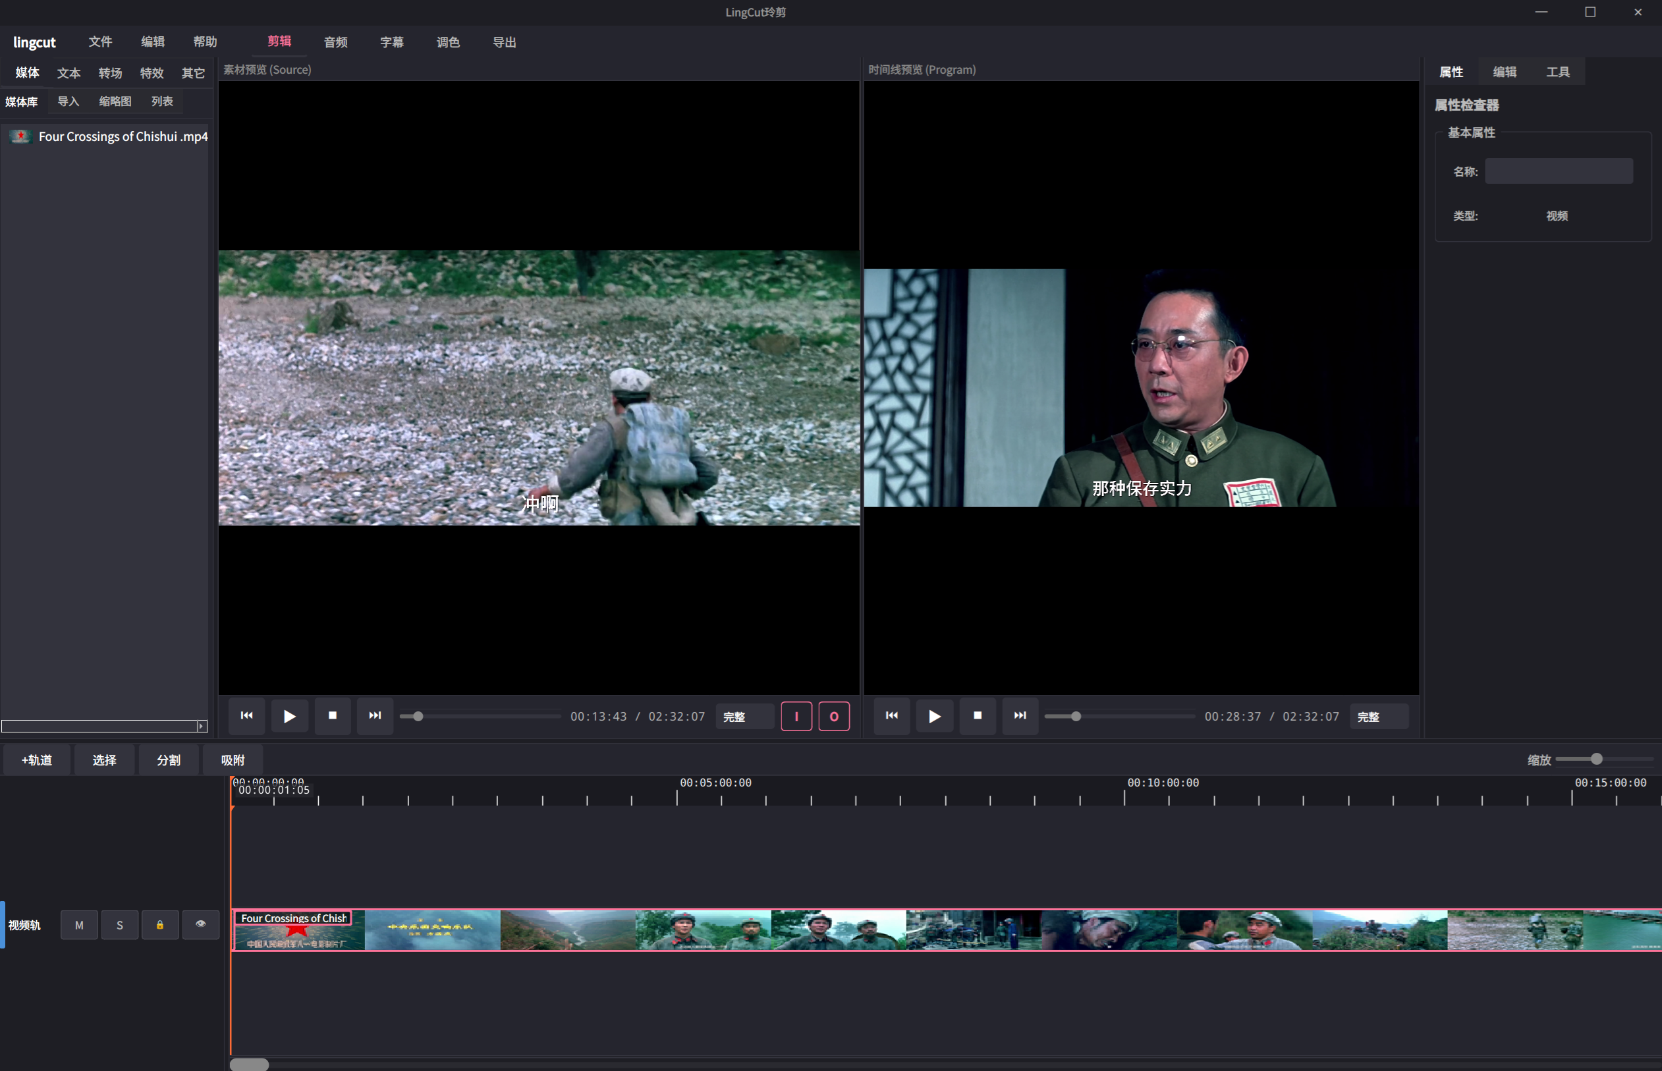Image resolution: width=1662 pixels, height=1071 pixels.
Task: Open the 帮助 menu
Action: (205, 41)
